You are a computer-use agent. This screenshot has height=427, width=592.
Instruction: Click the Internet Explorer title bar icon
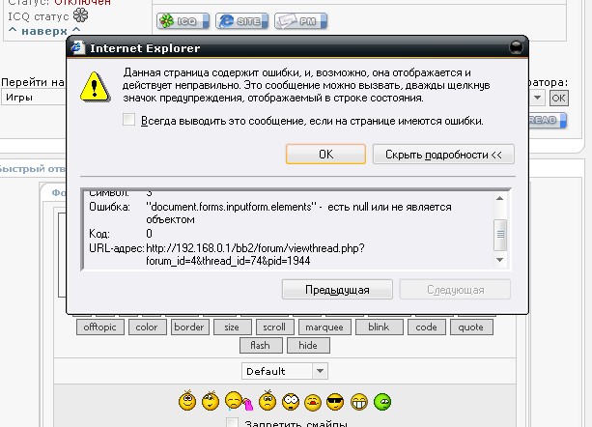tap(78, 47)
